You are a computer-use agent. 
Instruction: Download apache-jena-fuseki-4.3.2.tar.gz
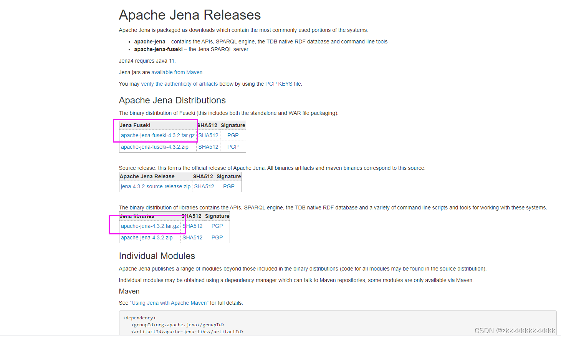coord(158,135)
